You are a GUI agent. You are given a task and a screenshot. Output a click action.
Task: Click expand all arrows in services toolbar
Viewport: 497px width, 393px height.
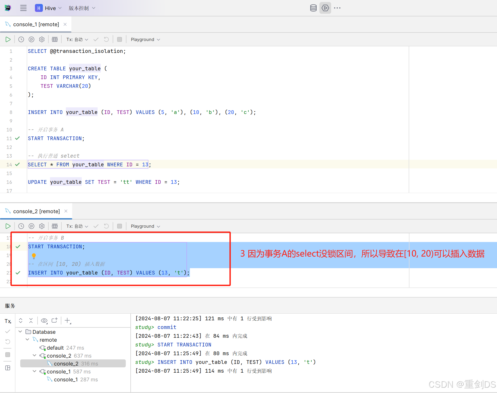click(21, 321)
